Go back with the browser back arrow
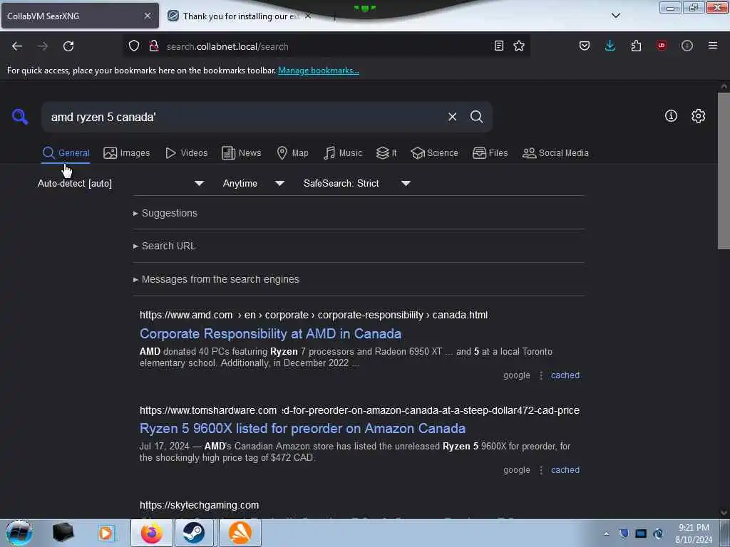The image size is (730, 547). [17, 46]
